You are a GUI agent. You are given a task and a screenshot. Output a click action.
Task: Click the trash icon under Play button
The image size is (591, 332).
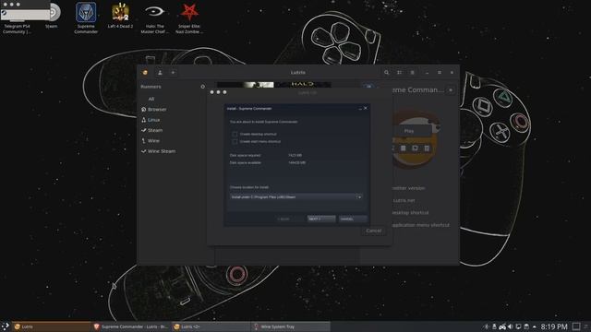tap(427, 148)
